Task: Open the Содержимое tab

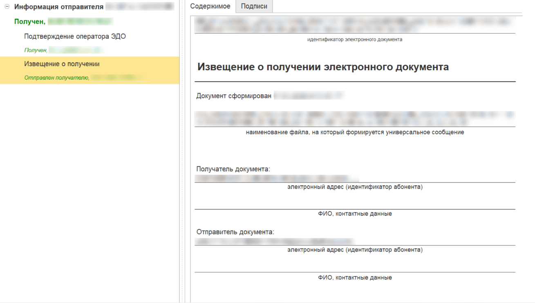Action: (210, 7)
